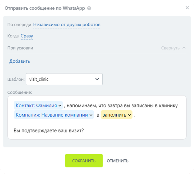Click the help question mark icon
Image resolution: width=194 pixels, height=174 pixels.
point(89,8)
